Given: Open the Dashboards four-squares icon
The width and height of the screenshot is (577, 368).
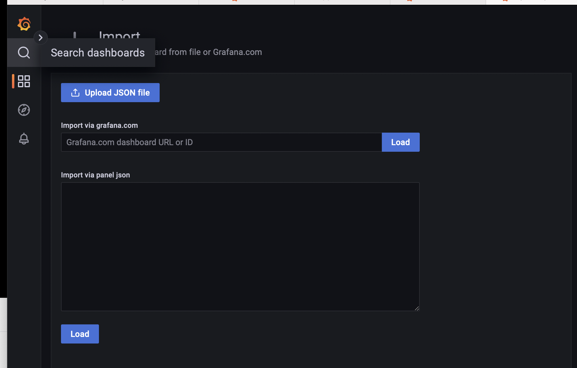Looking at the screenshot, I should 24,81.
